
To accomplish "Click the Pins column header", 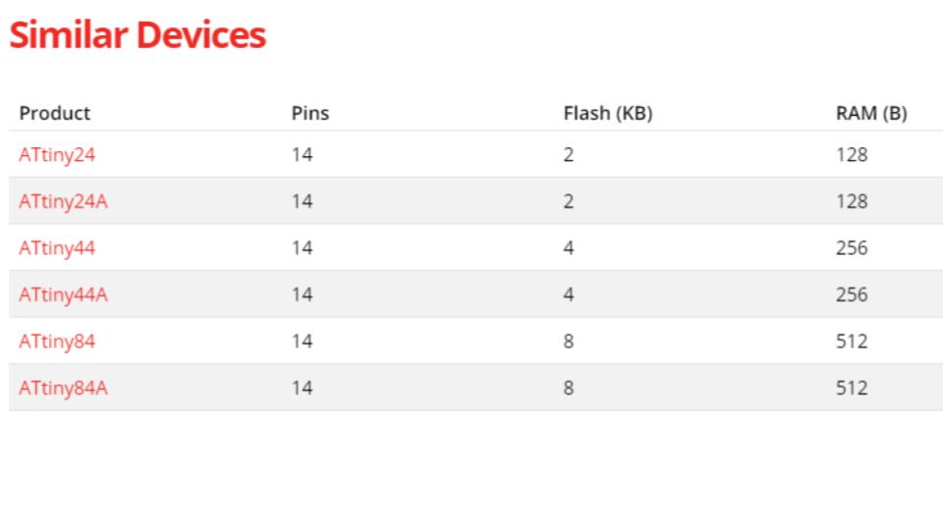I will tap(309, 113).
